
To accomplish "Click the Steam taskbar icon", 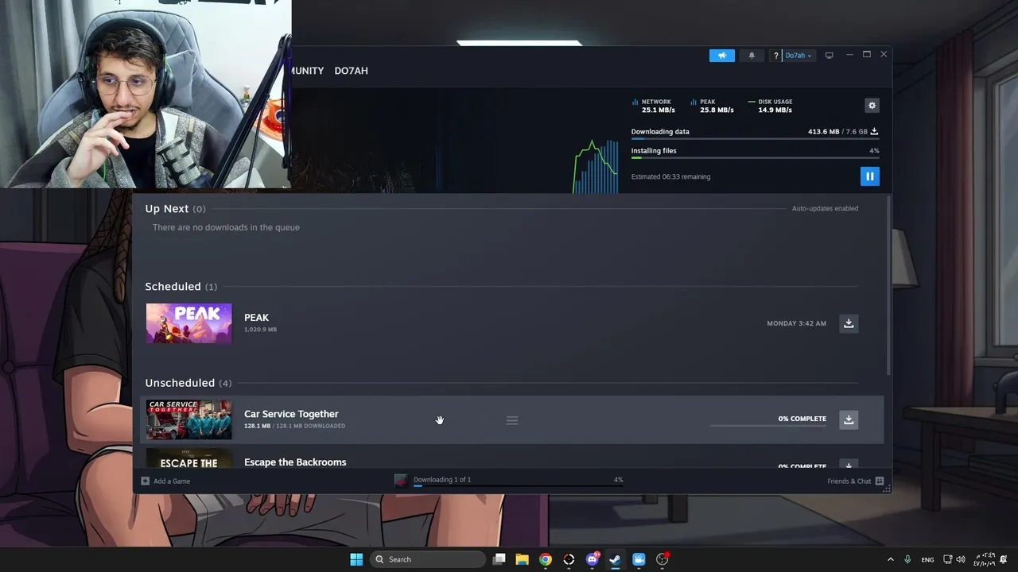I will [615, 559].
